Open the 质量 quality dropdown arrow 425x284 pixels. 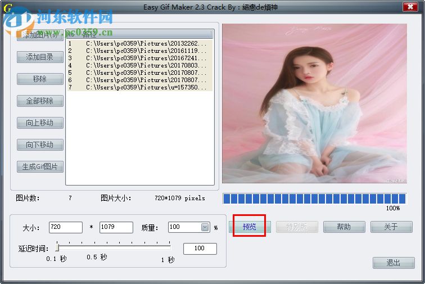[205, 227]
